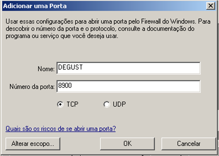Focus the Número da porta field

click(128, 86)
